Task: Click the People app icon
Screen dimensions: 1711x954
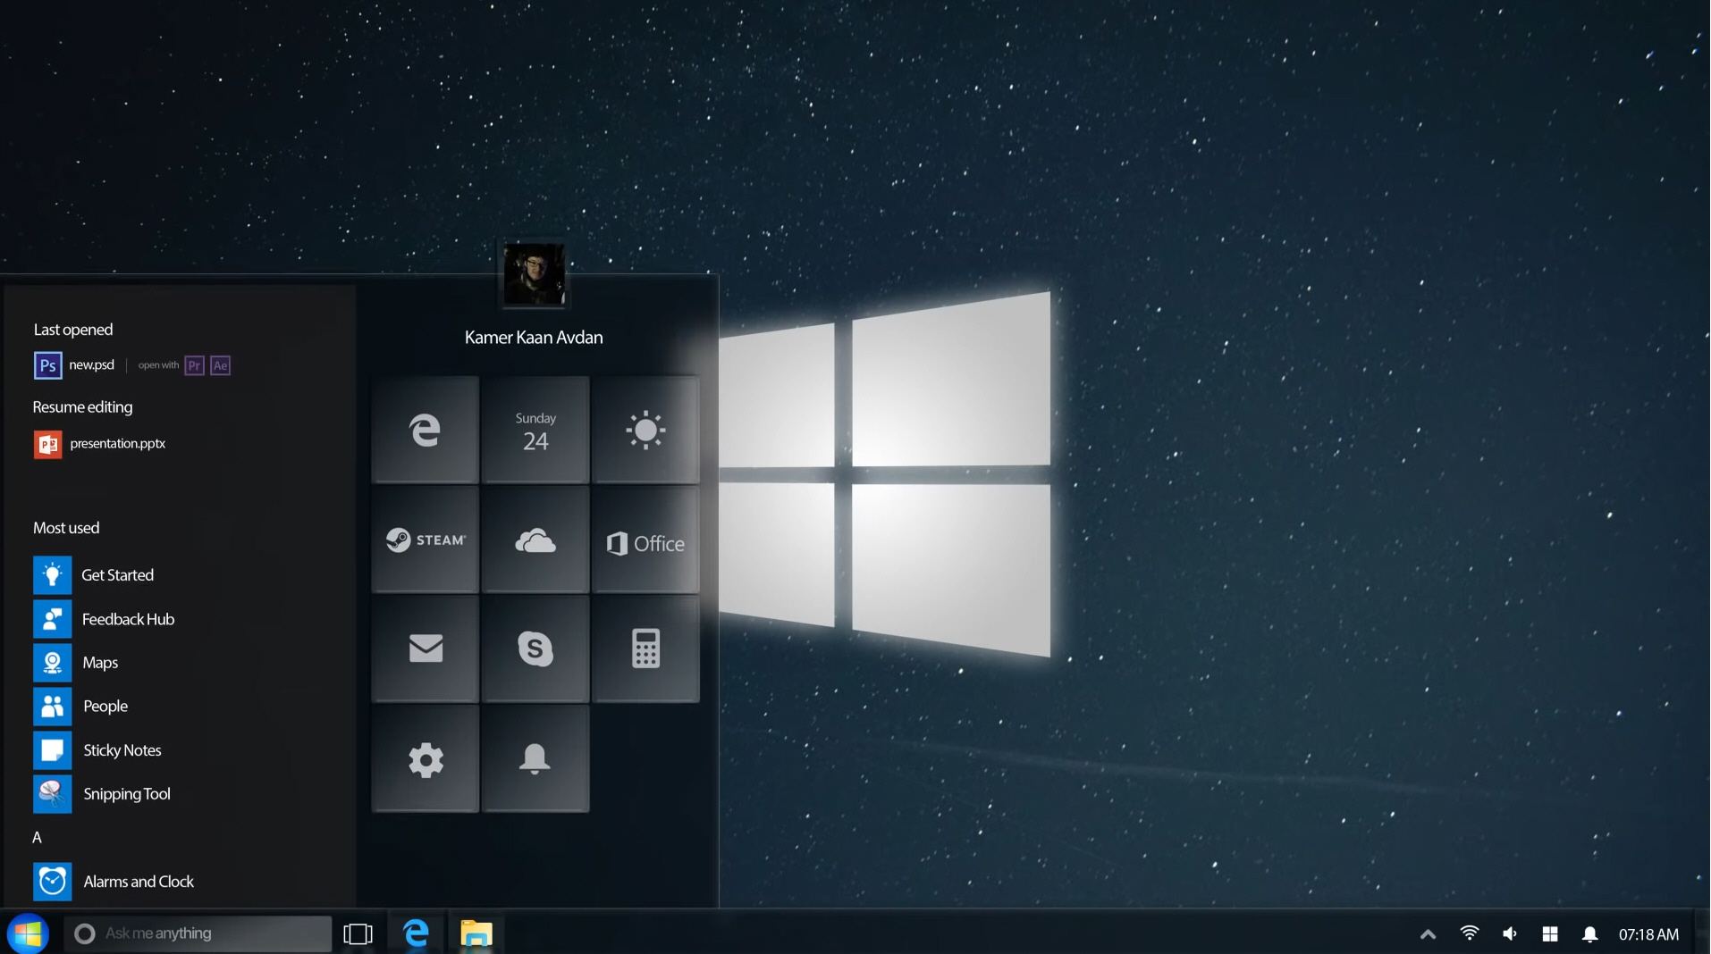Action: click(x=53, y=707)
